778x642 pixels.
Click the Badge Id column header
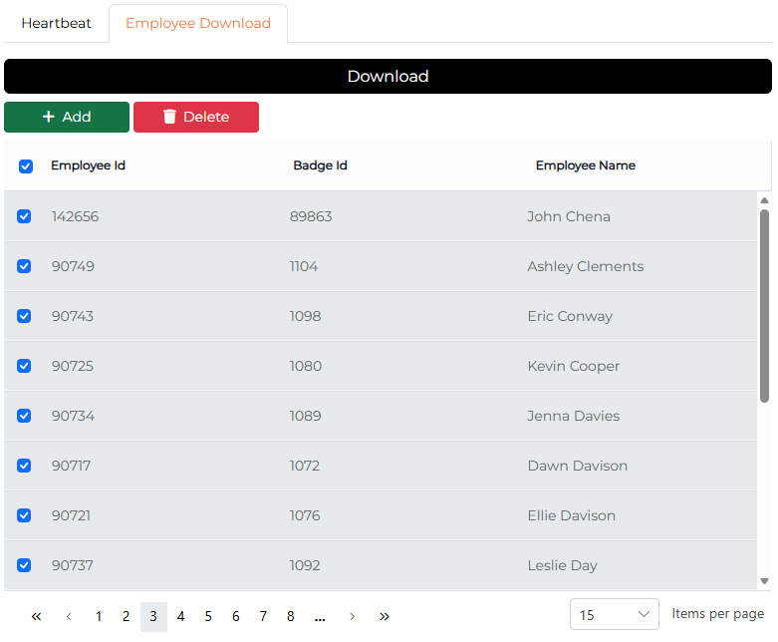point(320,165)
